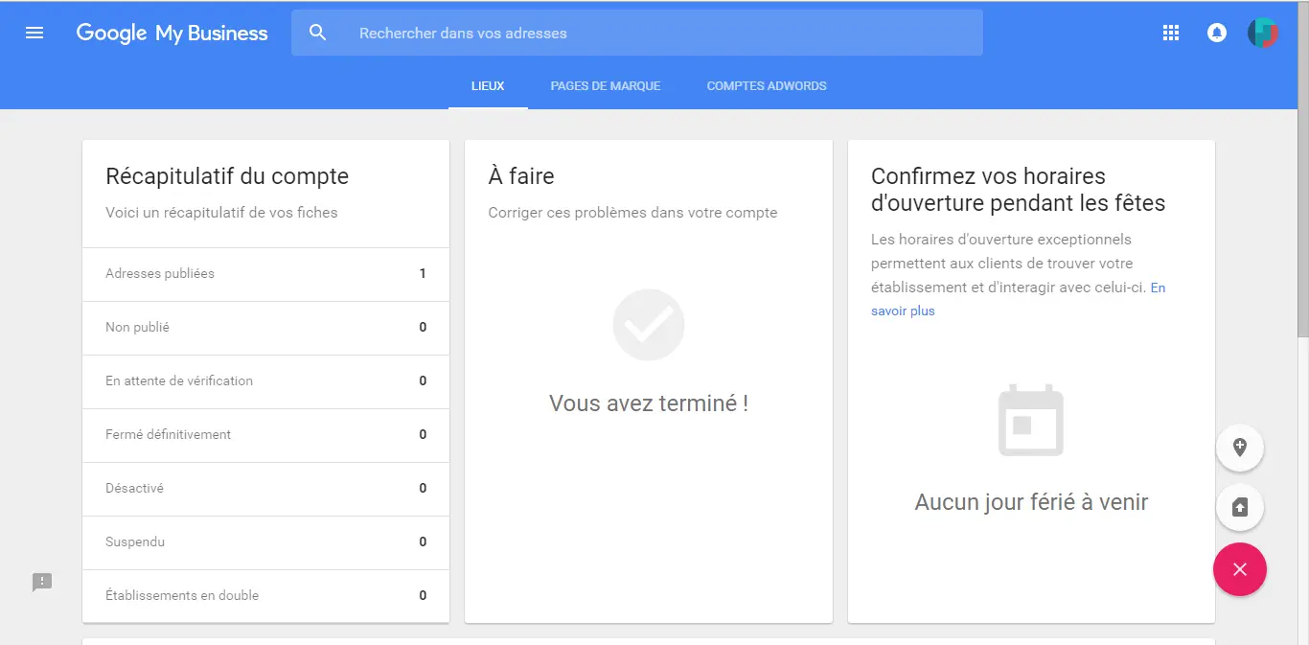This screenshot has width=1309, height=645.
Task: Click the calendar icon for holidays
Action: coord(1031,420)
